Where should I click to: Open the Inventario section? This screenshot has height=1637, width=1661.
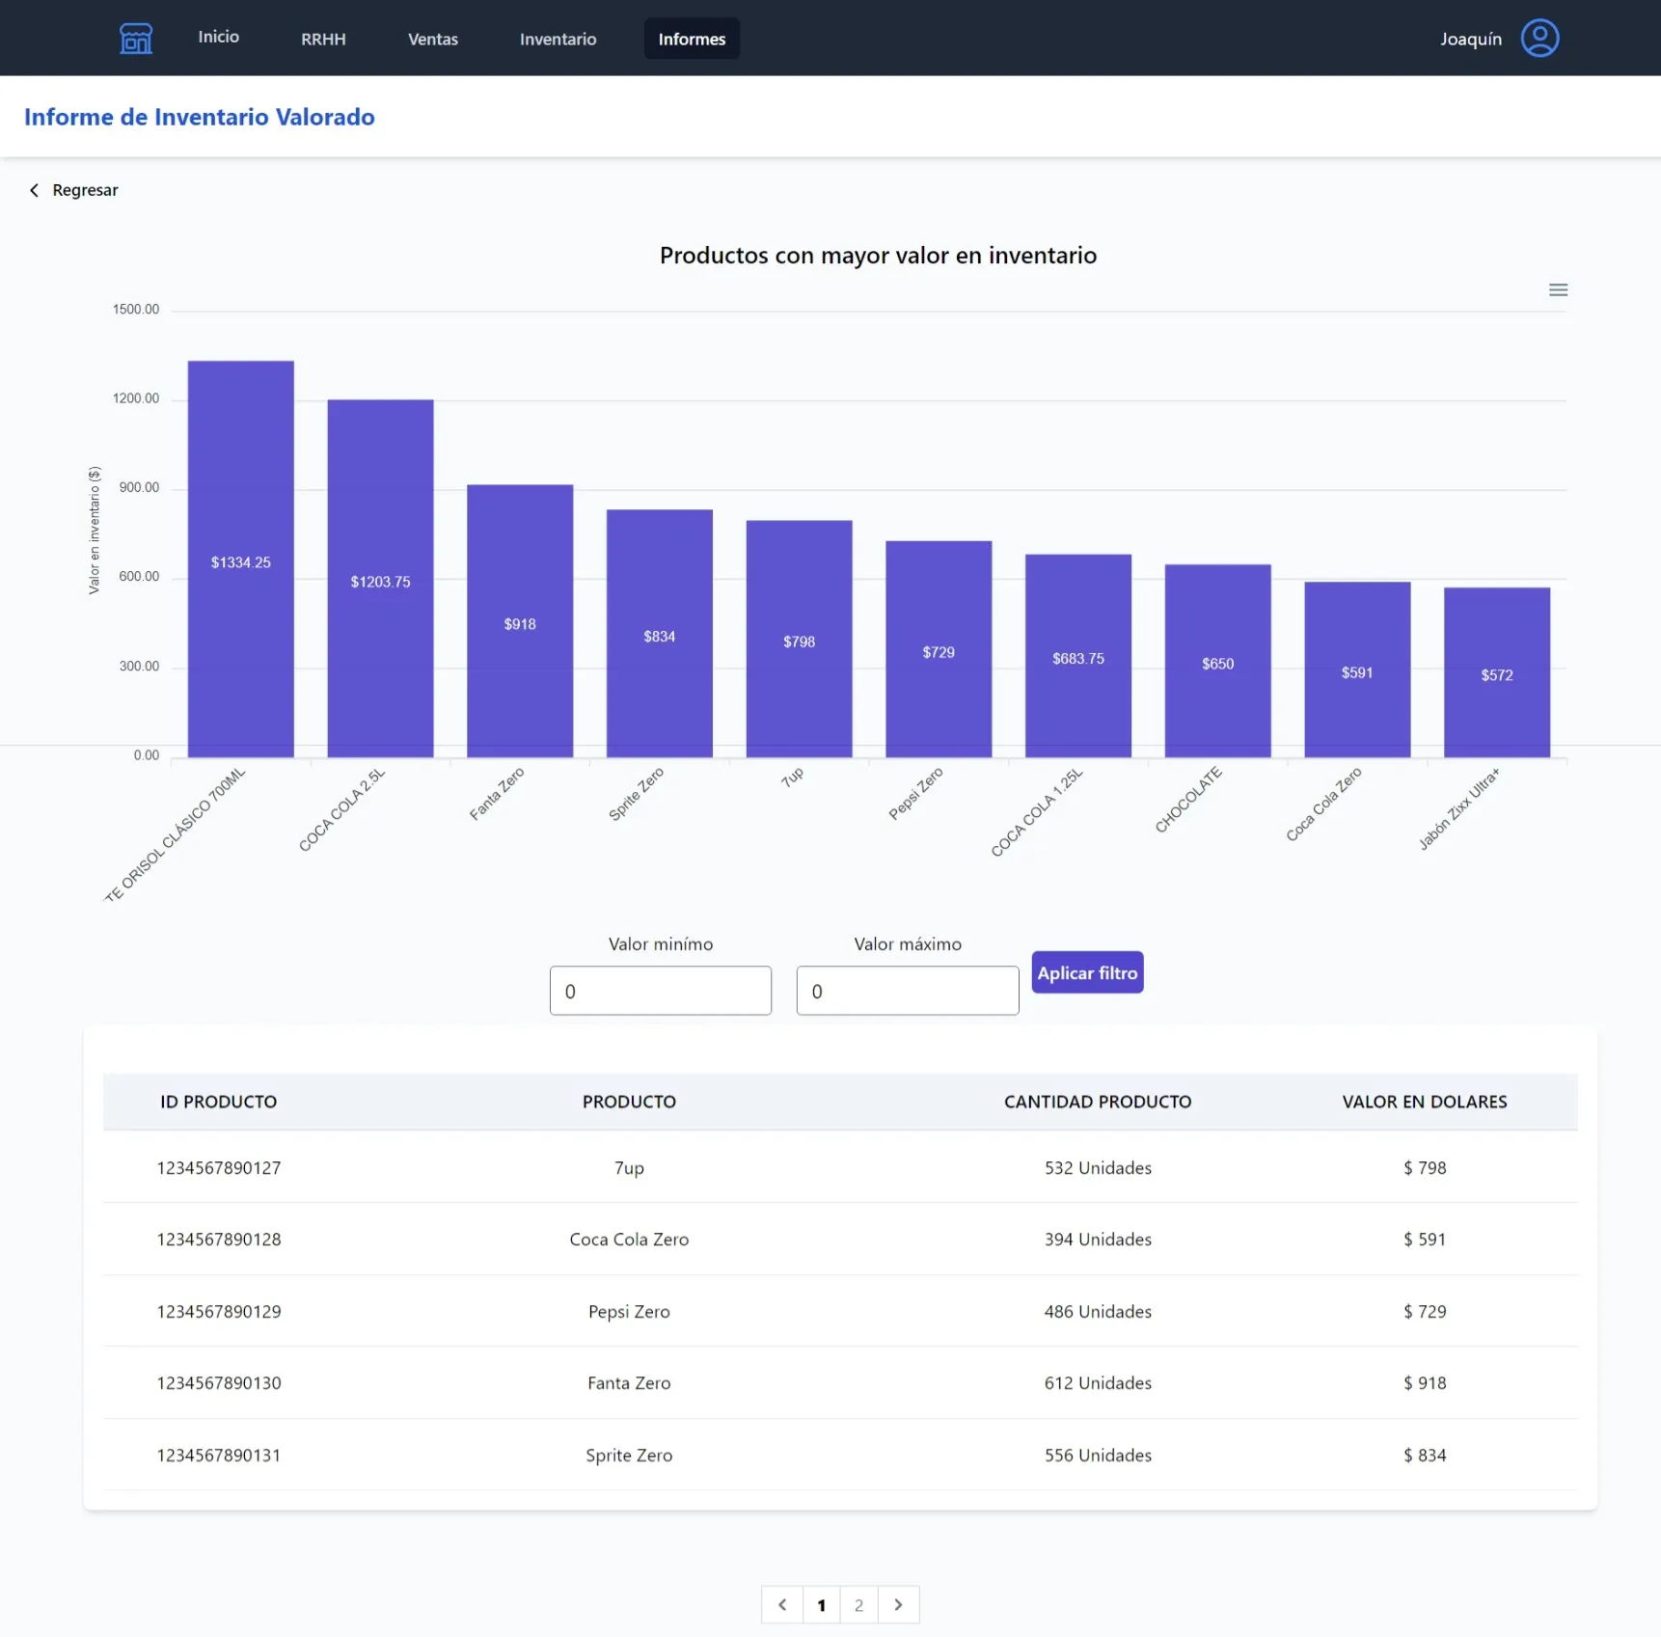pyautogui.click(x=558, y=39)
